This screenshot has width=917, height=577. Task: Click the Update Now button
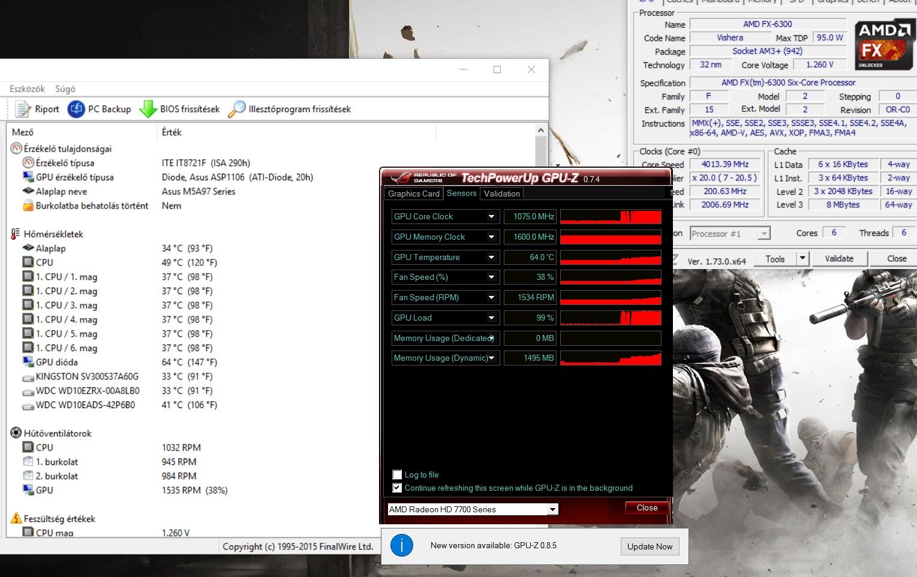(x=650, y=546)
